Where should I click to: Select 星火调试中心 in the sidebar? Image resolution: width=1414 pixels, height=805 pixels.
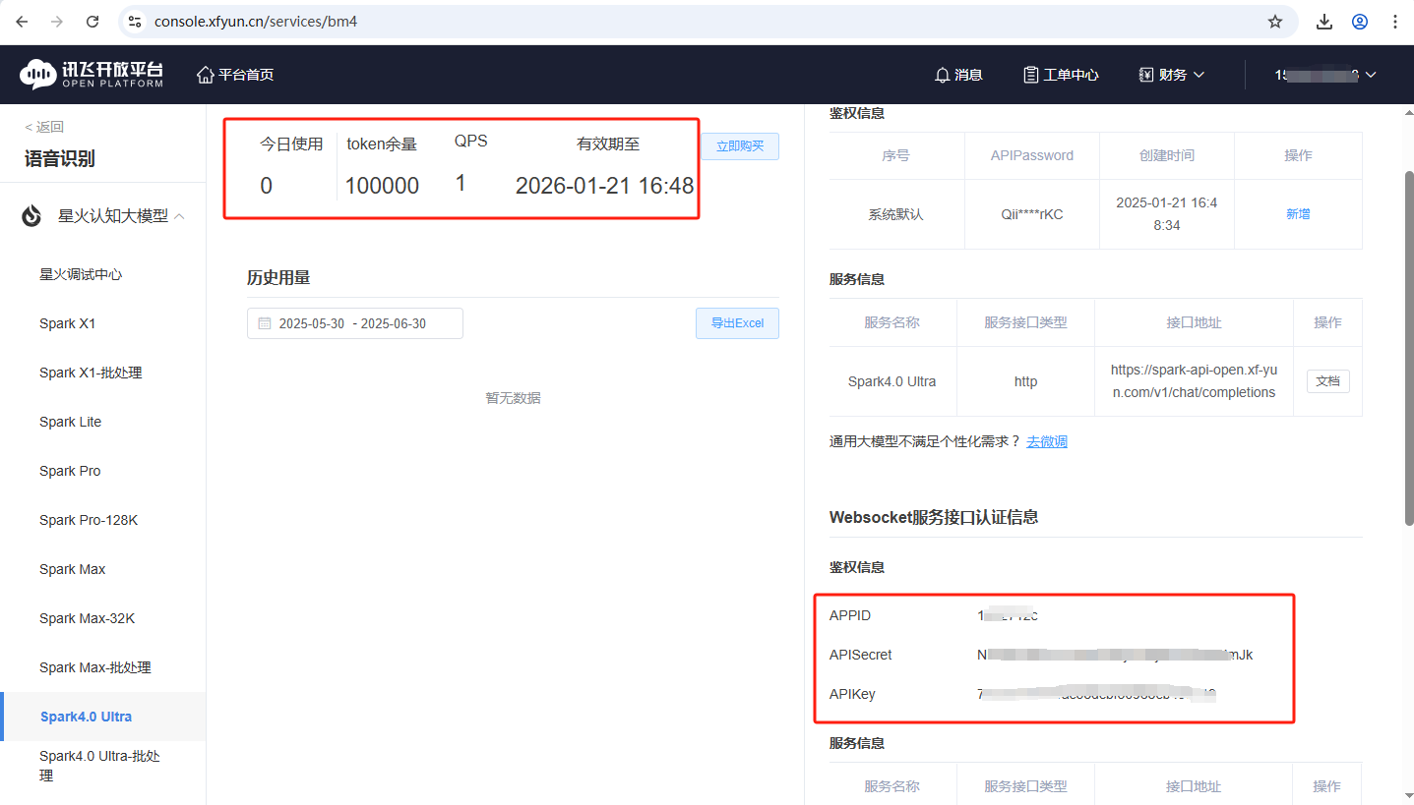[x=81, y=274]
